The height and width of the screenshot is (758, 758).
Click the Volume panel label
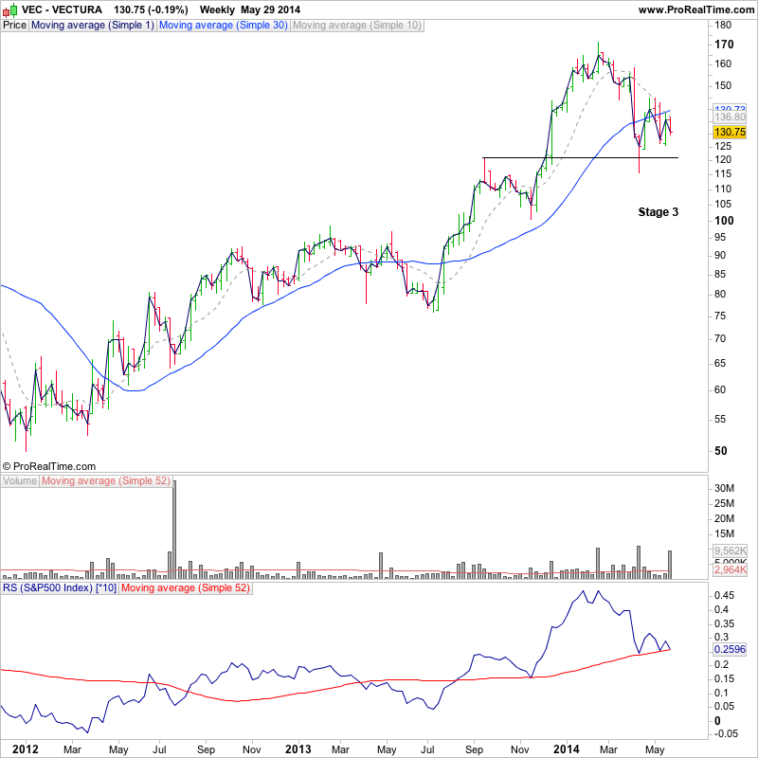20,481
